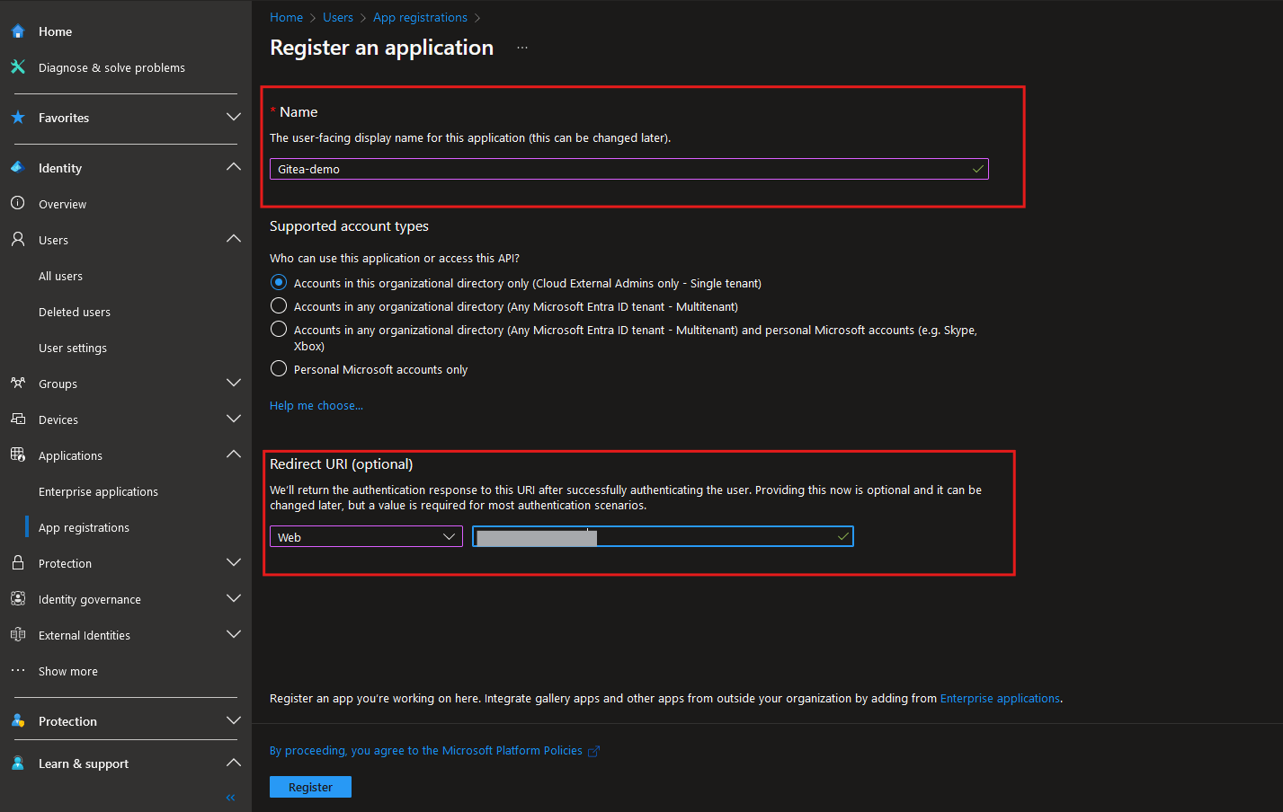Open Enterprise applications link in footer text
Viewport: 1283px width, 812px height.
[x=1000, y=698]
